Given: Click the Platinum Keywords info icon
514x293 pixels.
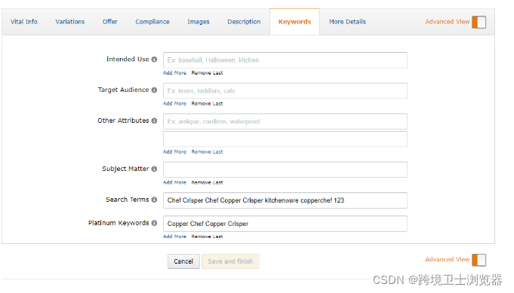Looking at the screenshot, I should [154, 223].
